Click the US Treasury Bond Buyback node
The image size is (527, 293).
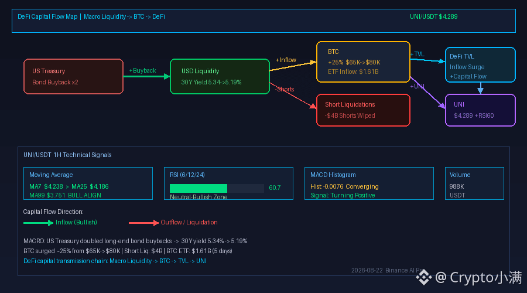(x=73, y=76)
